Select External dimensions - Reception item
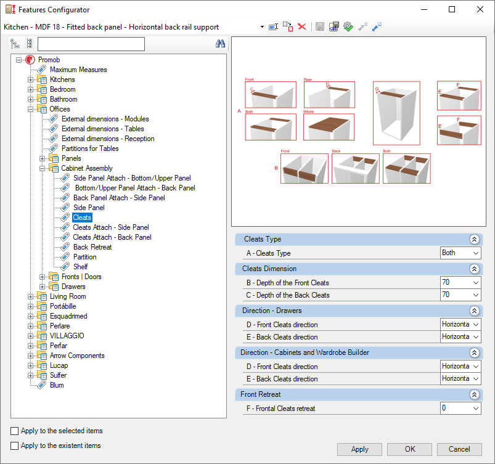This screenshot has width=495, height=464. tap(108, 139)
